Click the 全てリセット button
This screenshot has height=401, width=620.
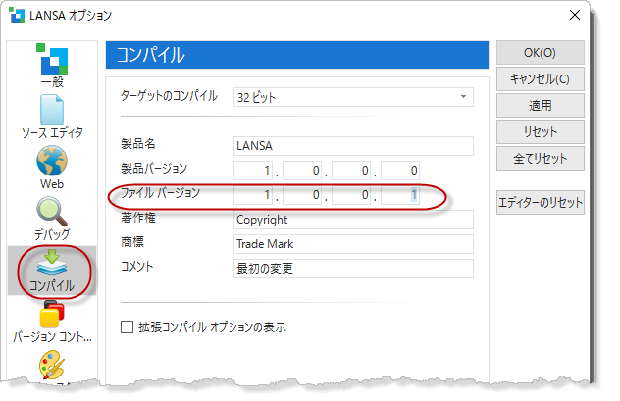(541, 159)
